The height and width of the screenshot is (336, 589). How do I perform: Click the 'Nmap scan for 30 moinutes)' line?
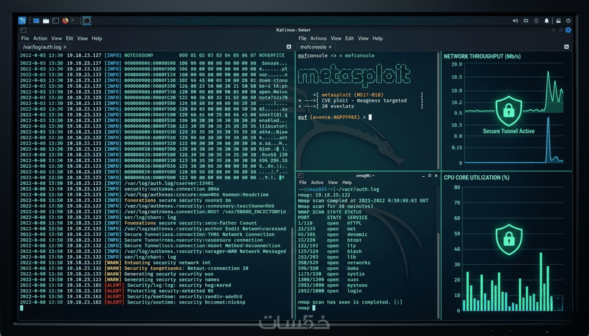[x=335, y=206]
